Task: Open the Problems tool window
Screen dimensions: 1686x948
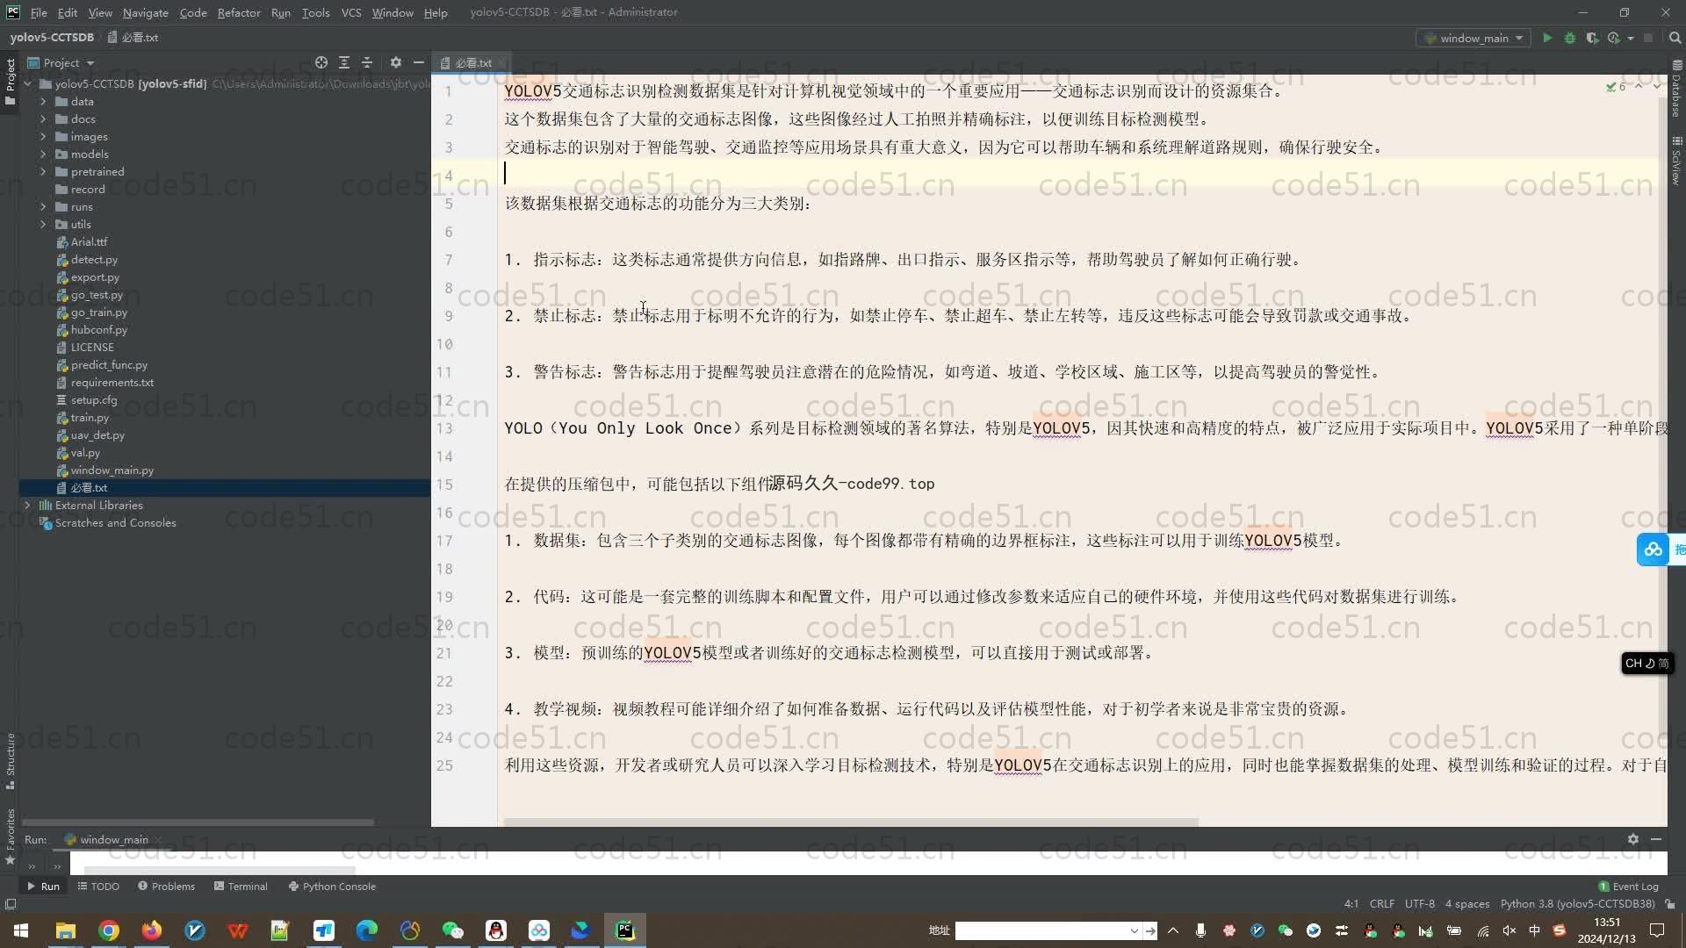Action: coord(166,887)
